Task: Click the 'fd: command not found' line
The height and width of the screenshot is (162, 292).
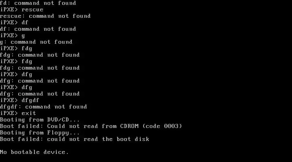Action: [x=38, y=3]
